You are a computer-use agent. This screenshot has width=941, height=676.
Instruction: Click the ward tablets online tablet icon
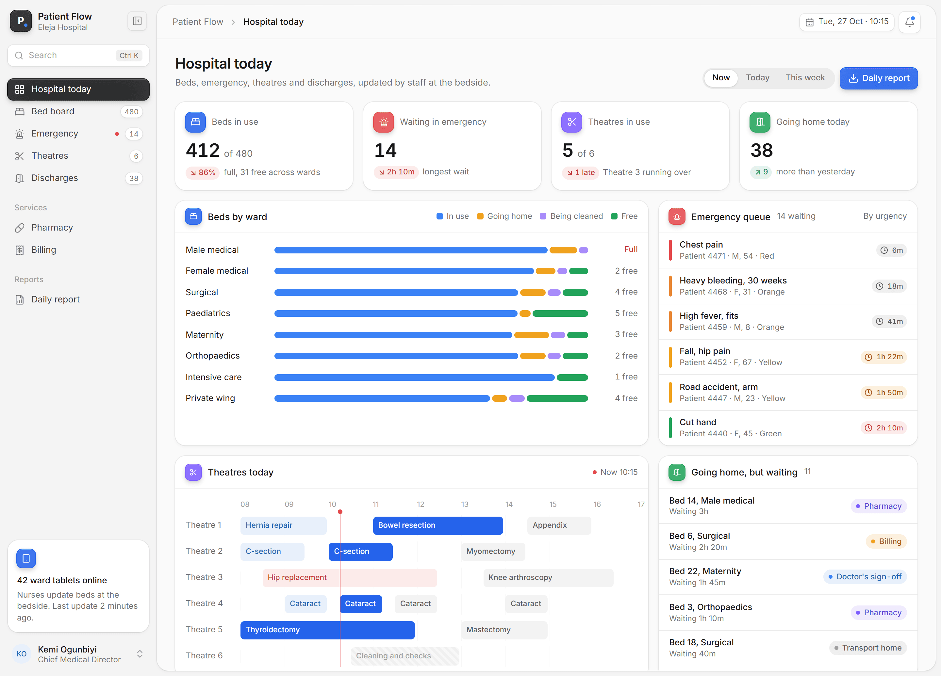click(26, 558)
